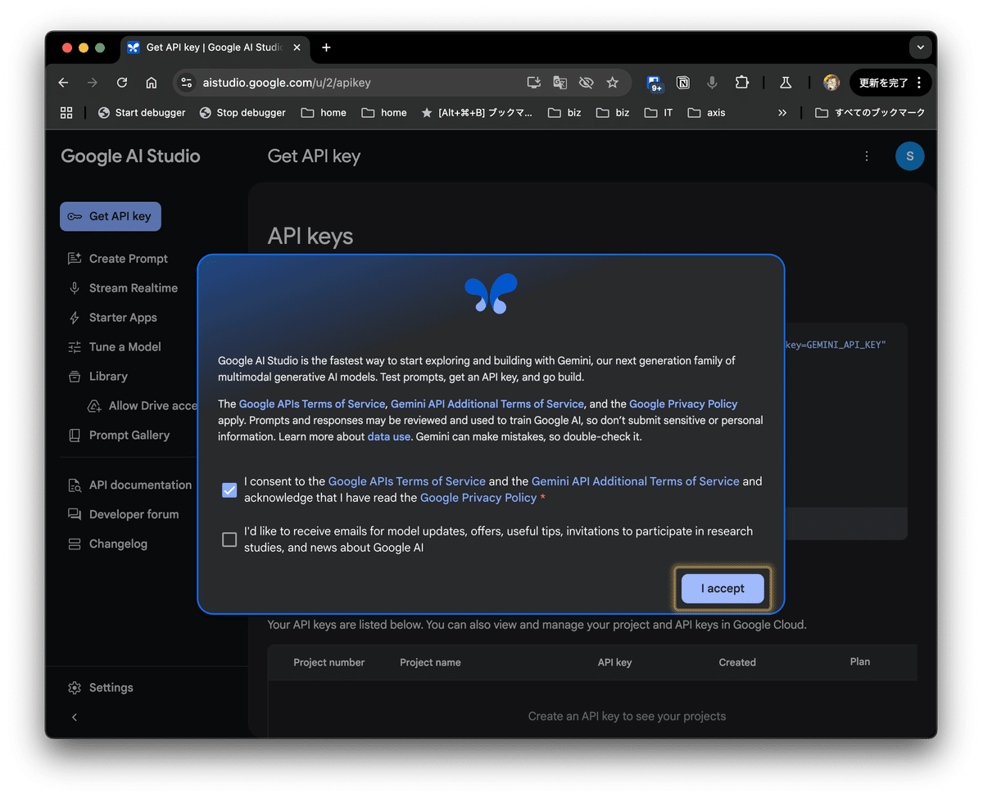Open Changelog in the sidebar

point(108,544)
